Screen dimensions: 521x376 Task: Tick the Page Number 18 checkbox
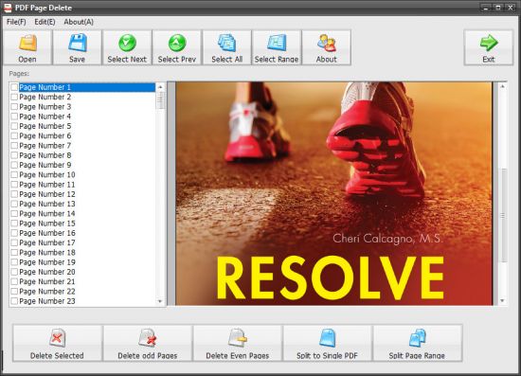coord(14,253)
